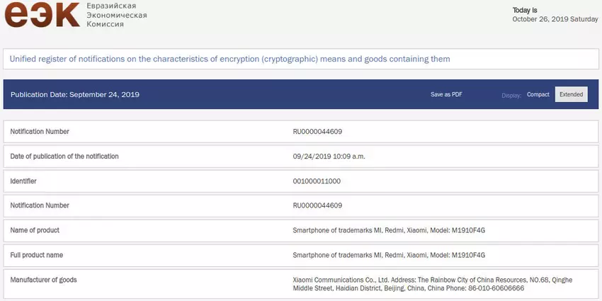602x301 pixels.
Task: Open the Unified register title link
Action: (x=229, y=59)
